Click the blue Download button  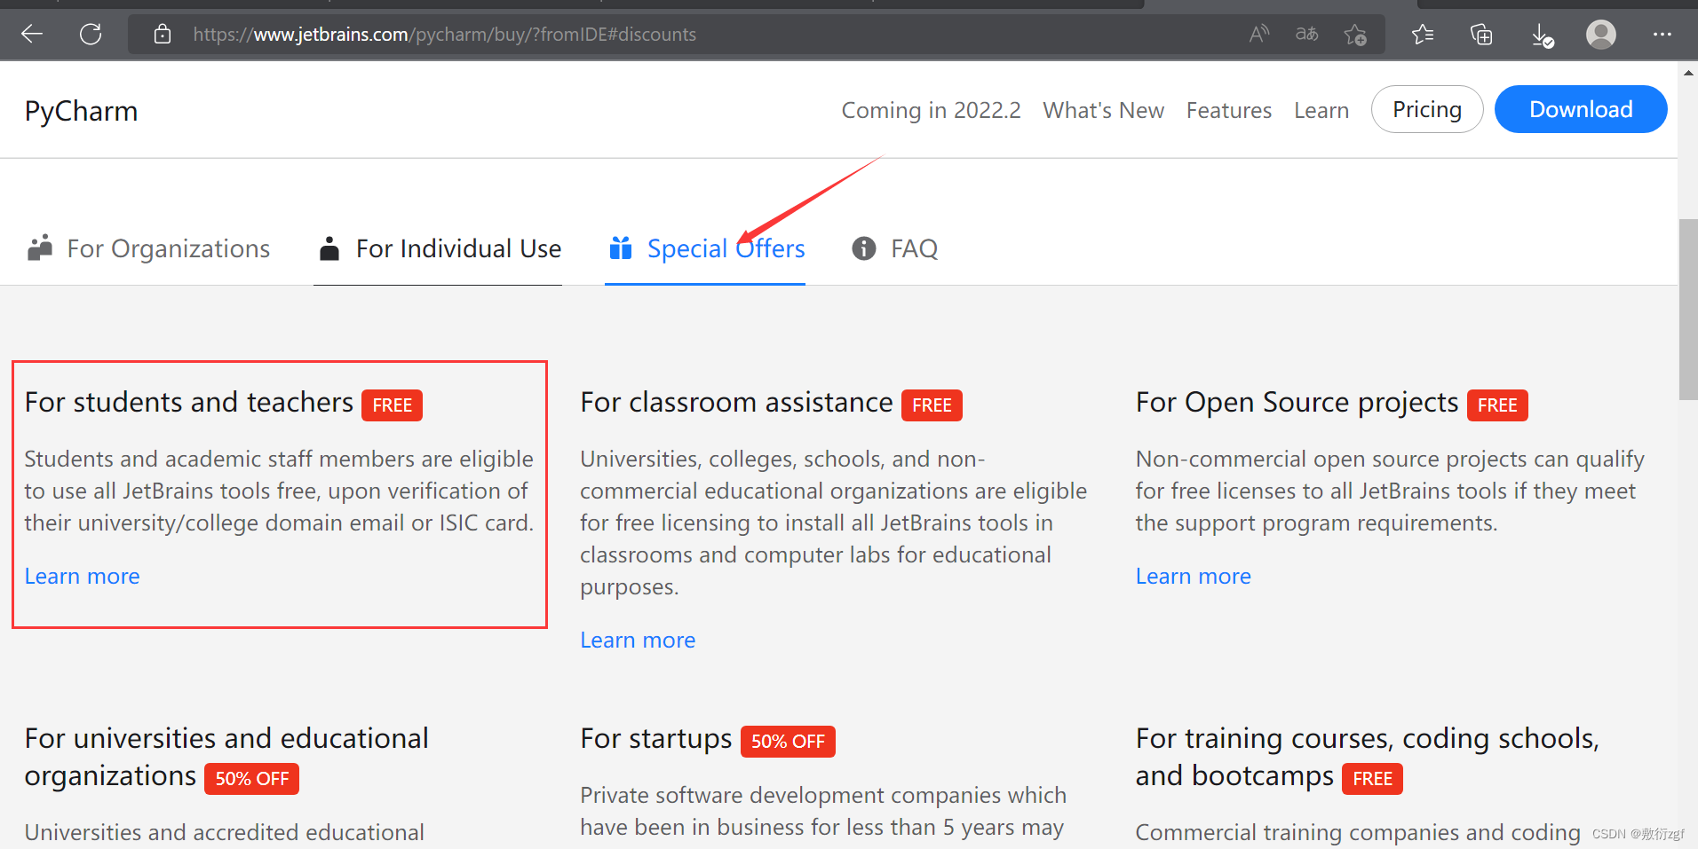1581,109
